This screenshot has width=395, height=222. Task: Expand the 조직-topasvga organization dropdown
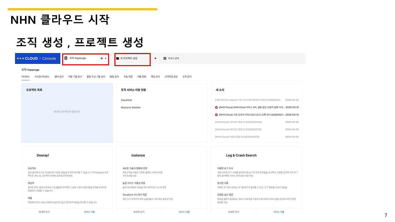point(106,58)
